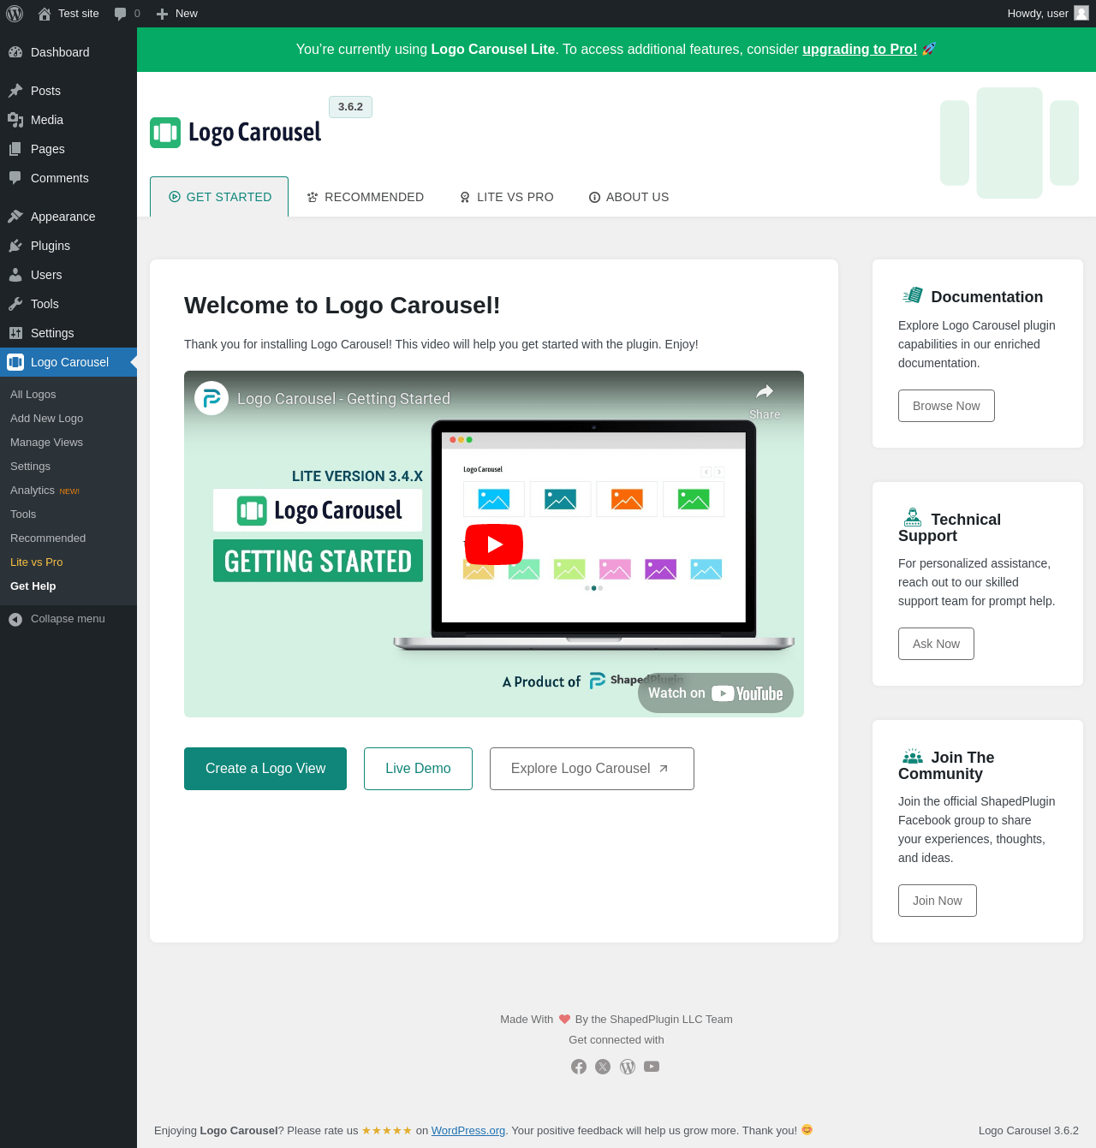Click Create a Logo View button

click(265, 769)
